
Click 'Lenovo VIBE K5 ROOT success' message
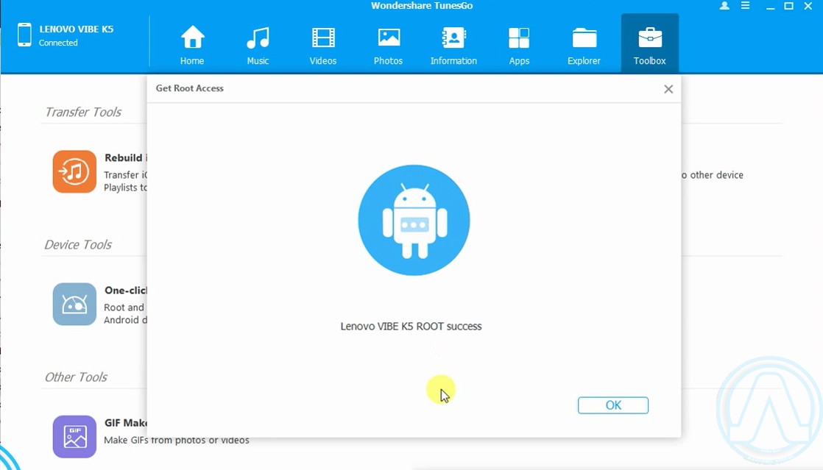pos(411,327)
